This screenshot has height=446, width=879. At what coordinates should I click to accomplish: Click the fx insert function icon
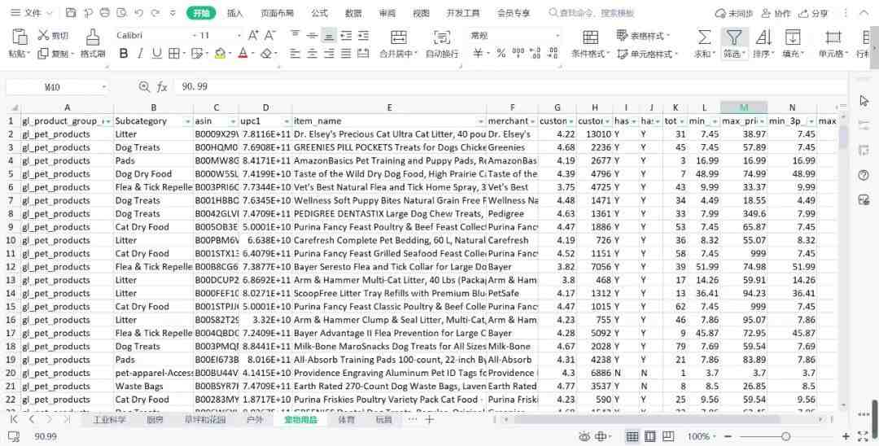pyautogui.click(x=162, y=87)
